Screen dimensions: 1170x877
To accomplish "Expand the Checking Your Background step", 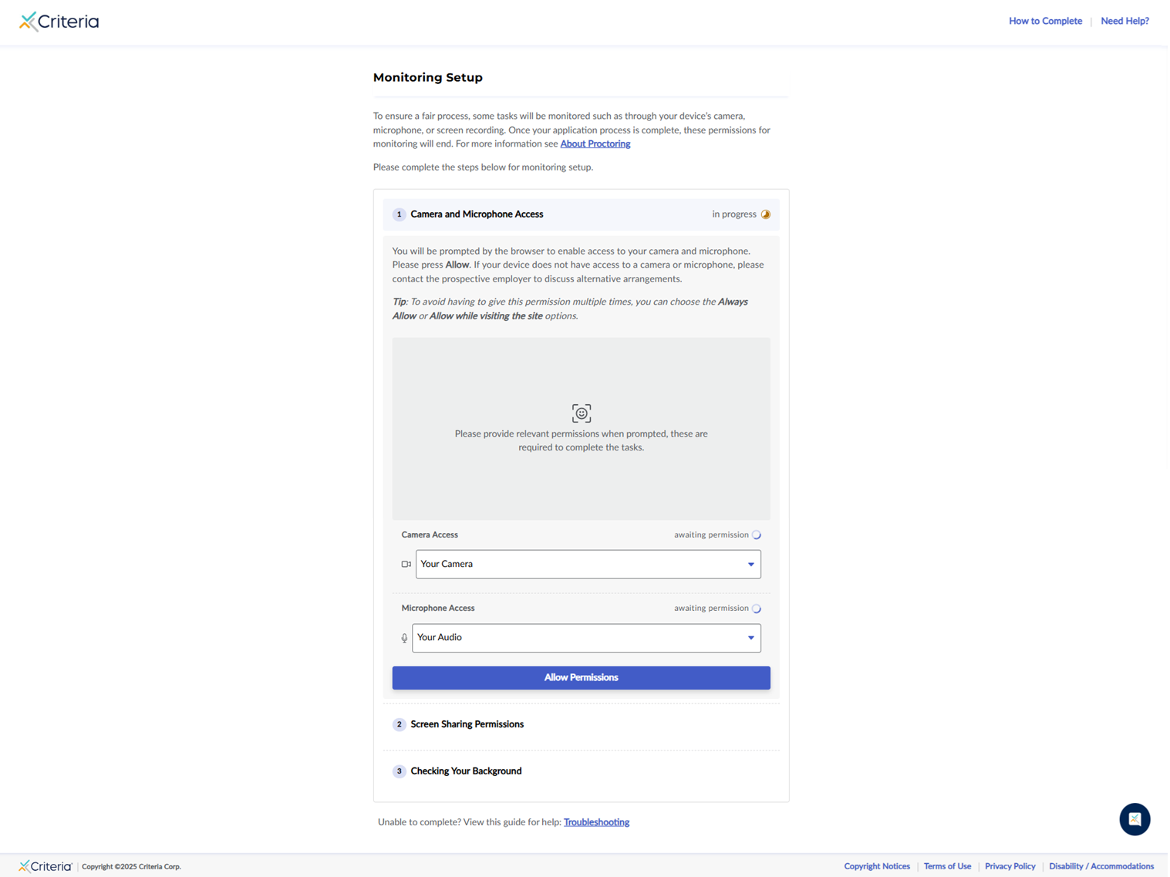I will 466,771.
